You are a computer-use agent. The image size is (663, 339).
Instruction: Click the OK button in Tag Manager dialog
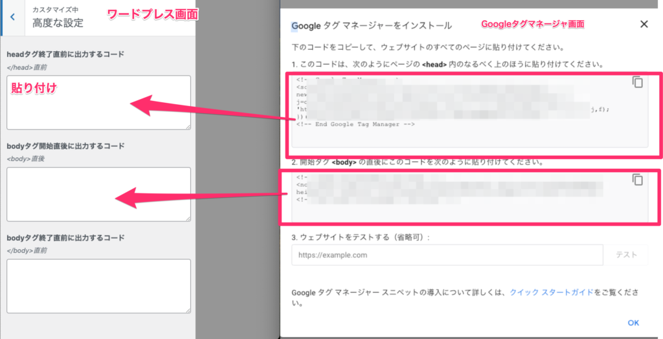[633, 323]
